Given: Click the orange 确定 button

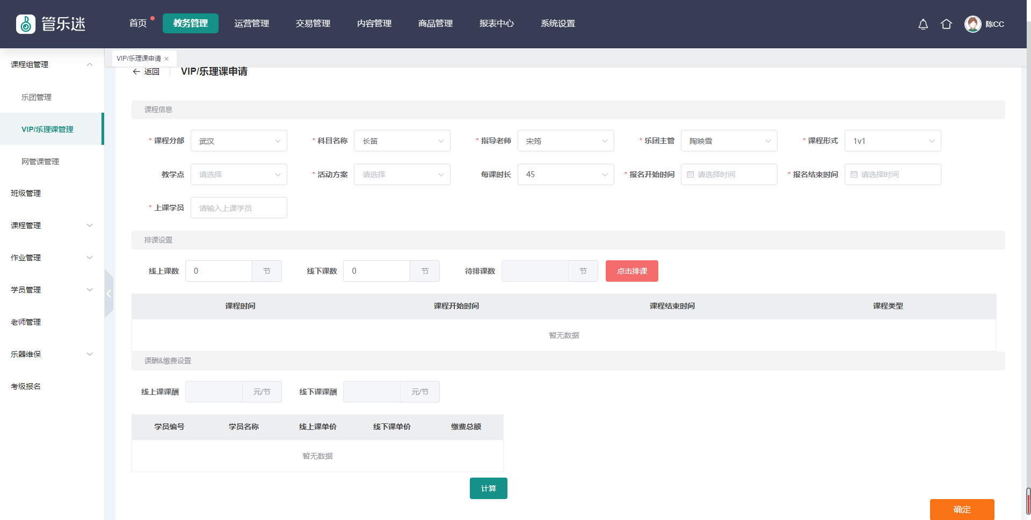Looking at the screenshot, I should tap(962, 509).
